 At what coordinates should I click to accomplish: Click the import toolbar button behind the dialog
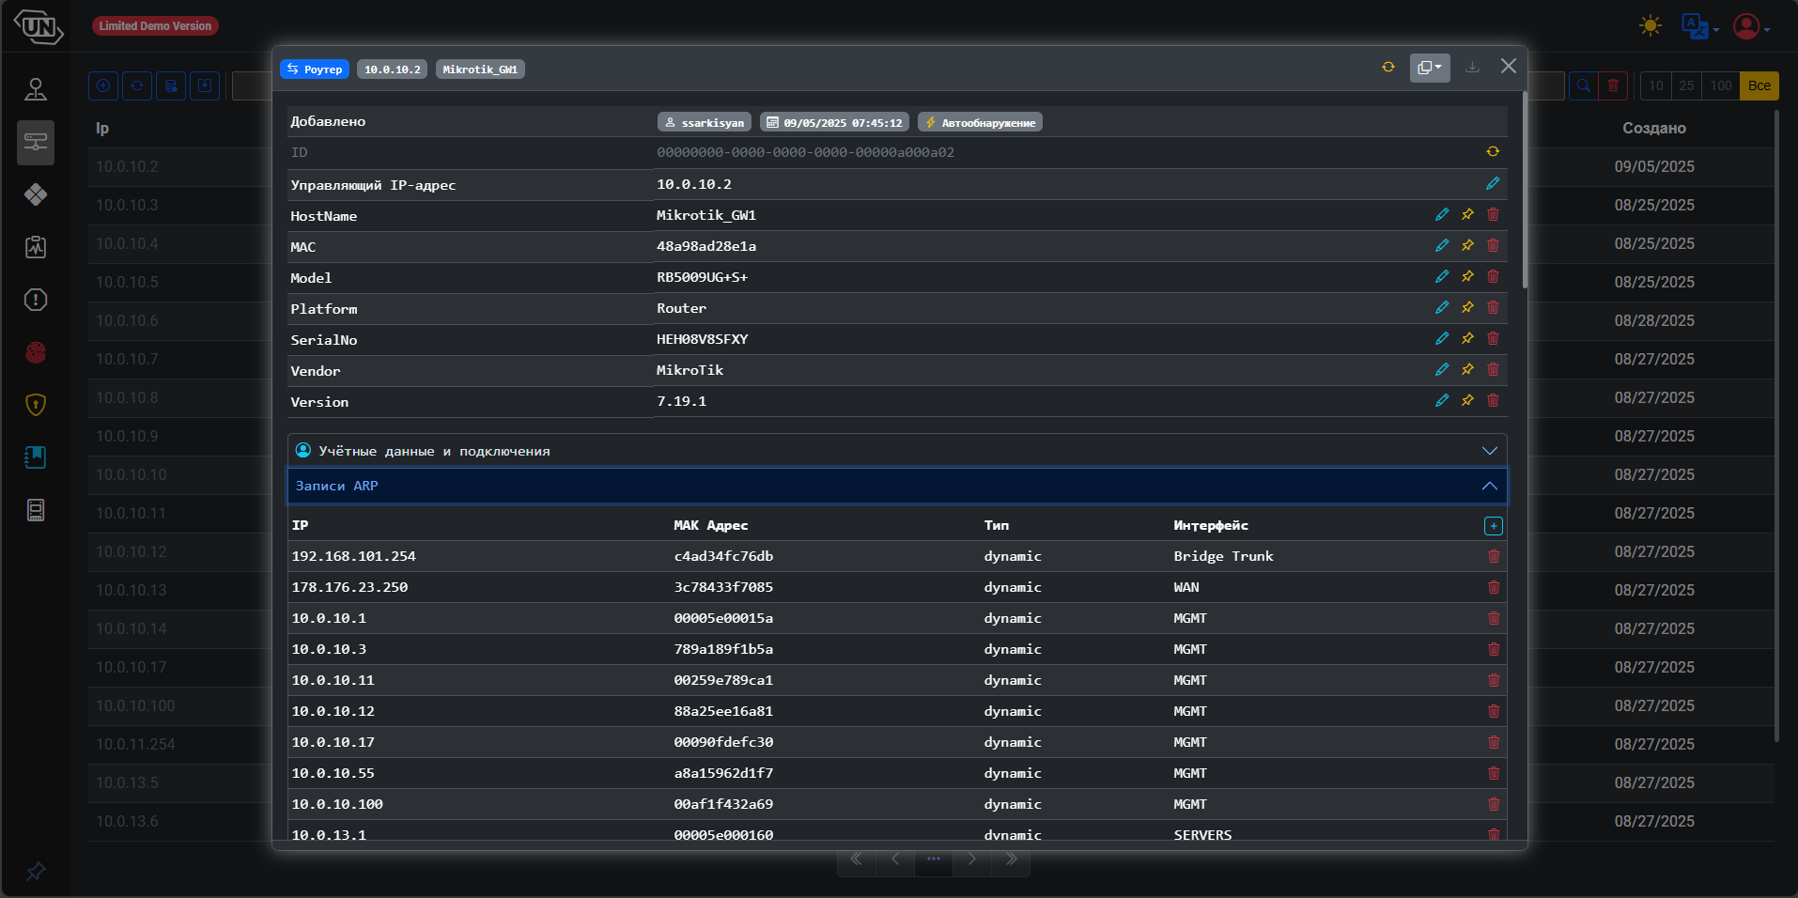205,85
